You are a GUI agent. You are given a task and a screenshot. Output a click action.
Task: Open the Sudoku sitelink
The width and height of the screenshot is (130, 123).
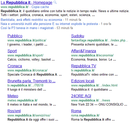77,36
